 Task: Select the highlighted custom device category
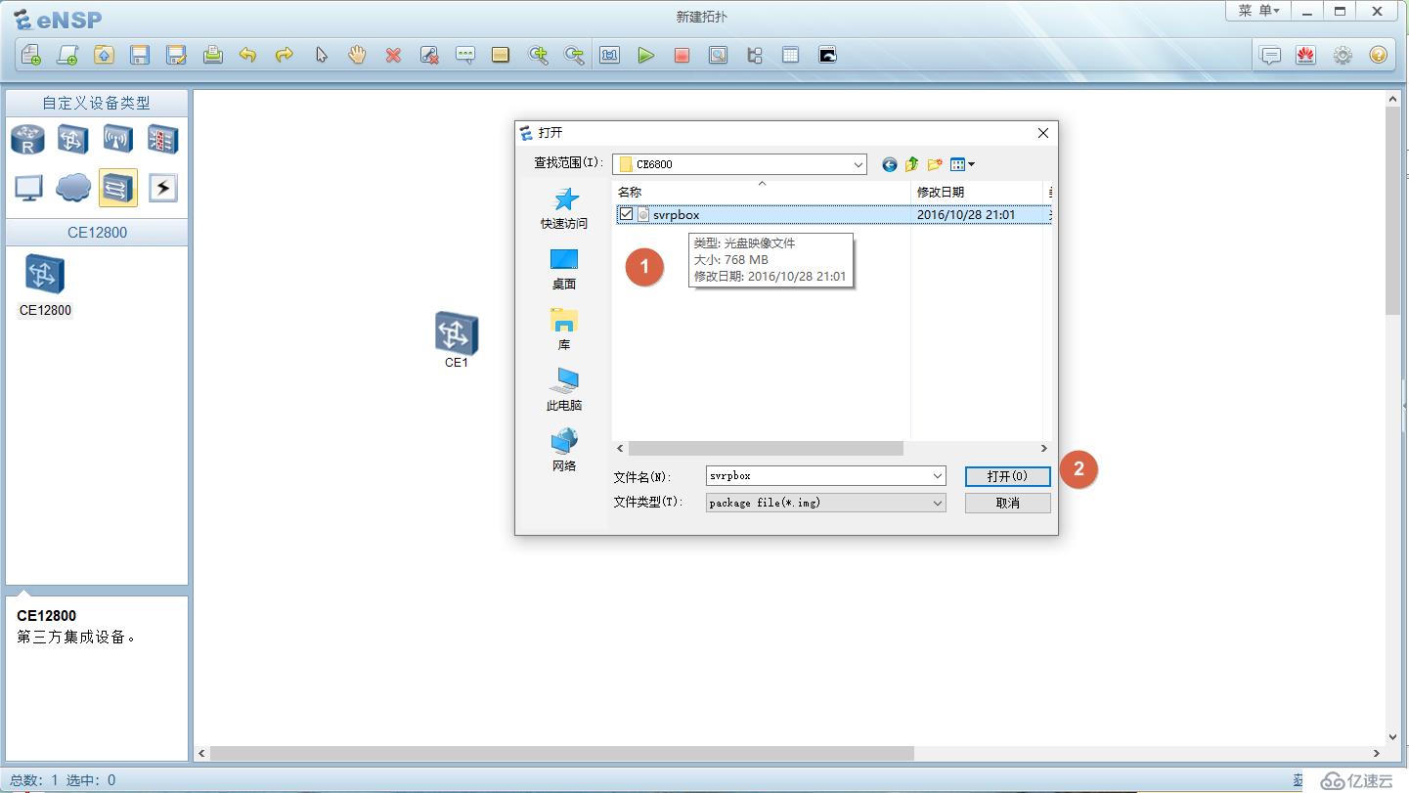(x=118, y=188)
